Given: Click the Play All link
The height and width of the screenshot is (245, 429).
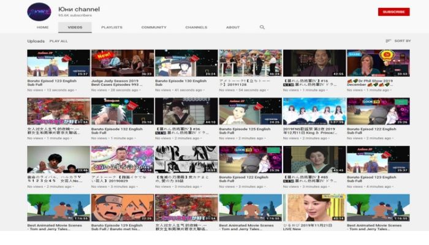Looking at the screenshot, I should point(59,41).
